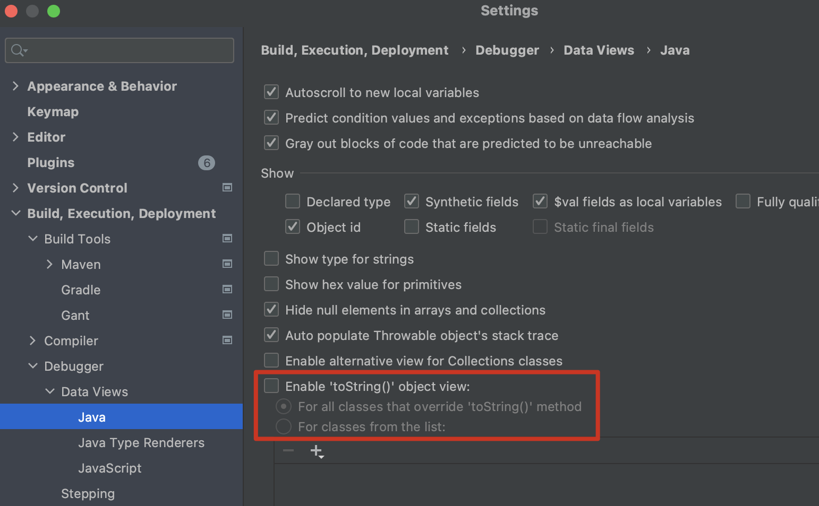Collapse the Debugger node
The width and height of the screenshot is (819, 506).
click(33, 366)
